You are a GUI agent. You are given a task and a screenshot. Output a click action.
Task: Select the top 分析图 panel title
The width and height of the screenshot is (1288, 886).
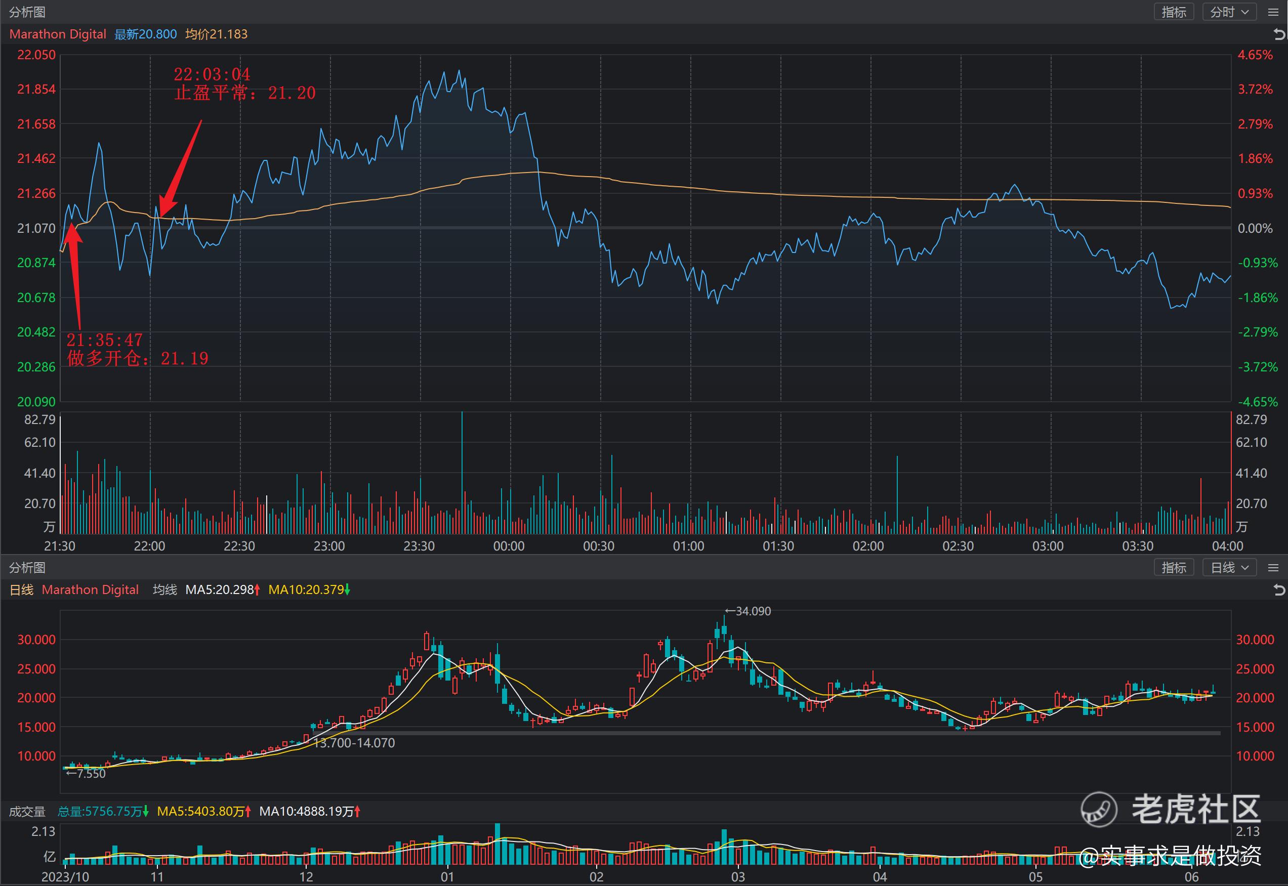point(27,12)
